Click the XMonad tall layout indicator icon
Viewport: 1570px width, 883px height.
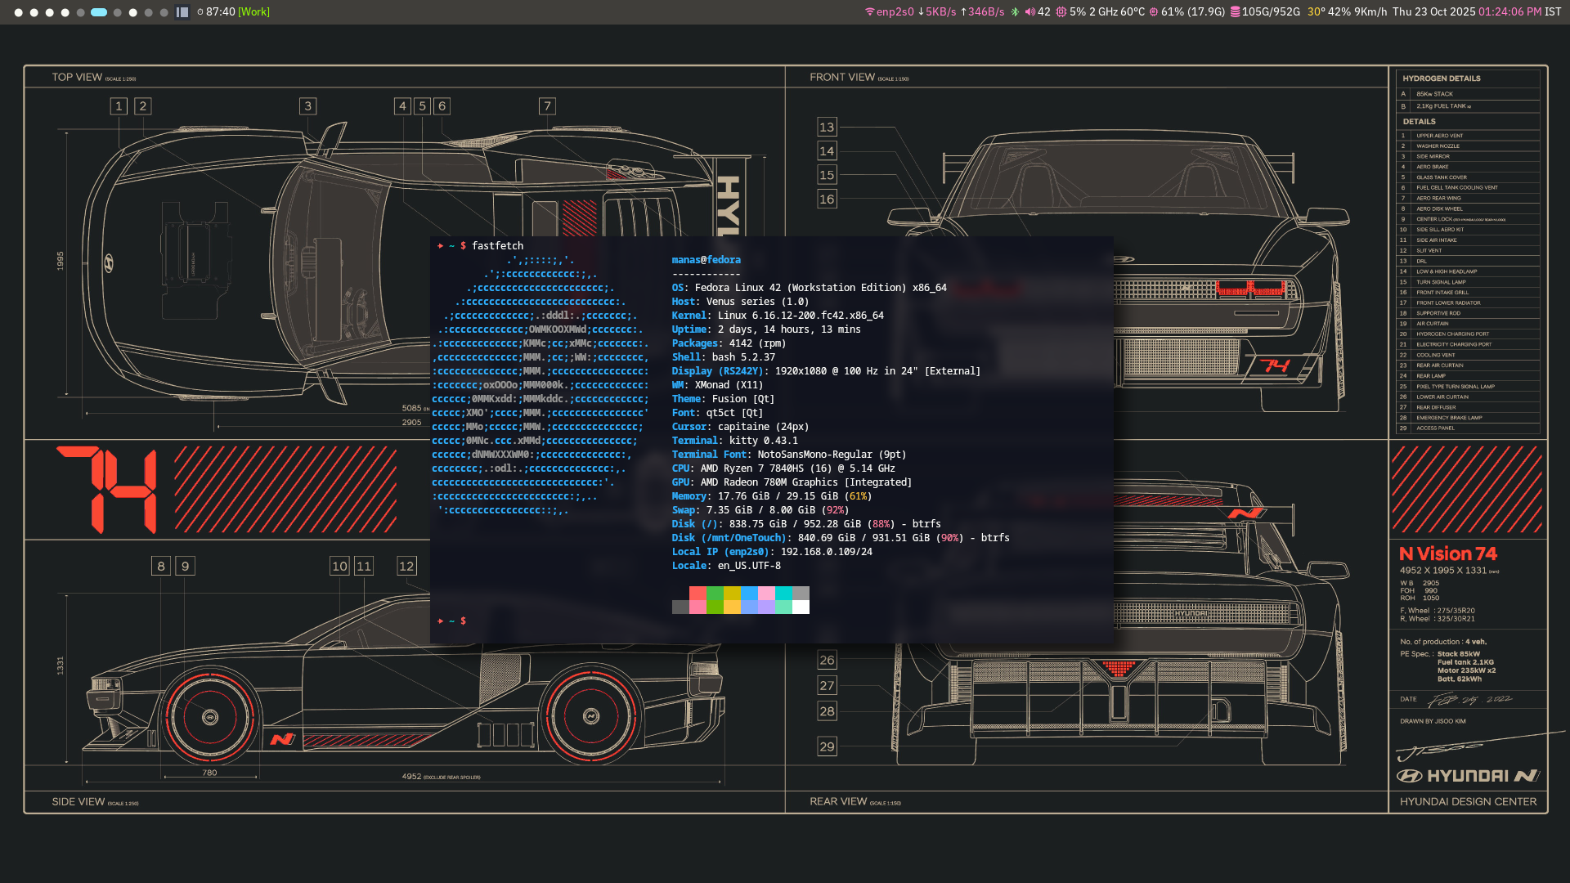click(182, 12)
